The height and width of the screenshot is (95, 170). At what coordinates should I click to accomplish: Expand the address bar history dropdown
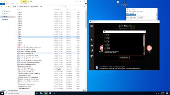63,7
